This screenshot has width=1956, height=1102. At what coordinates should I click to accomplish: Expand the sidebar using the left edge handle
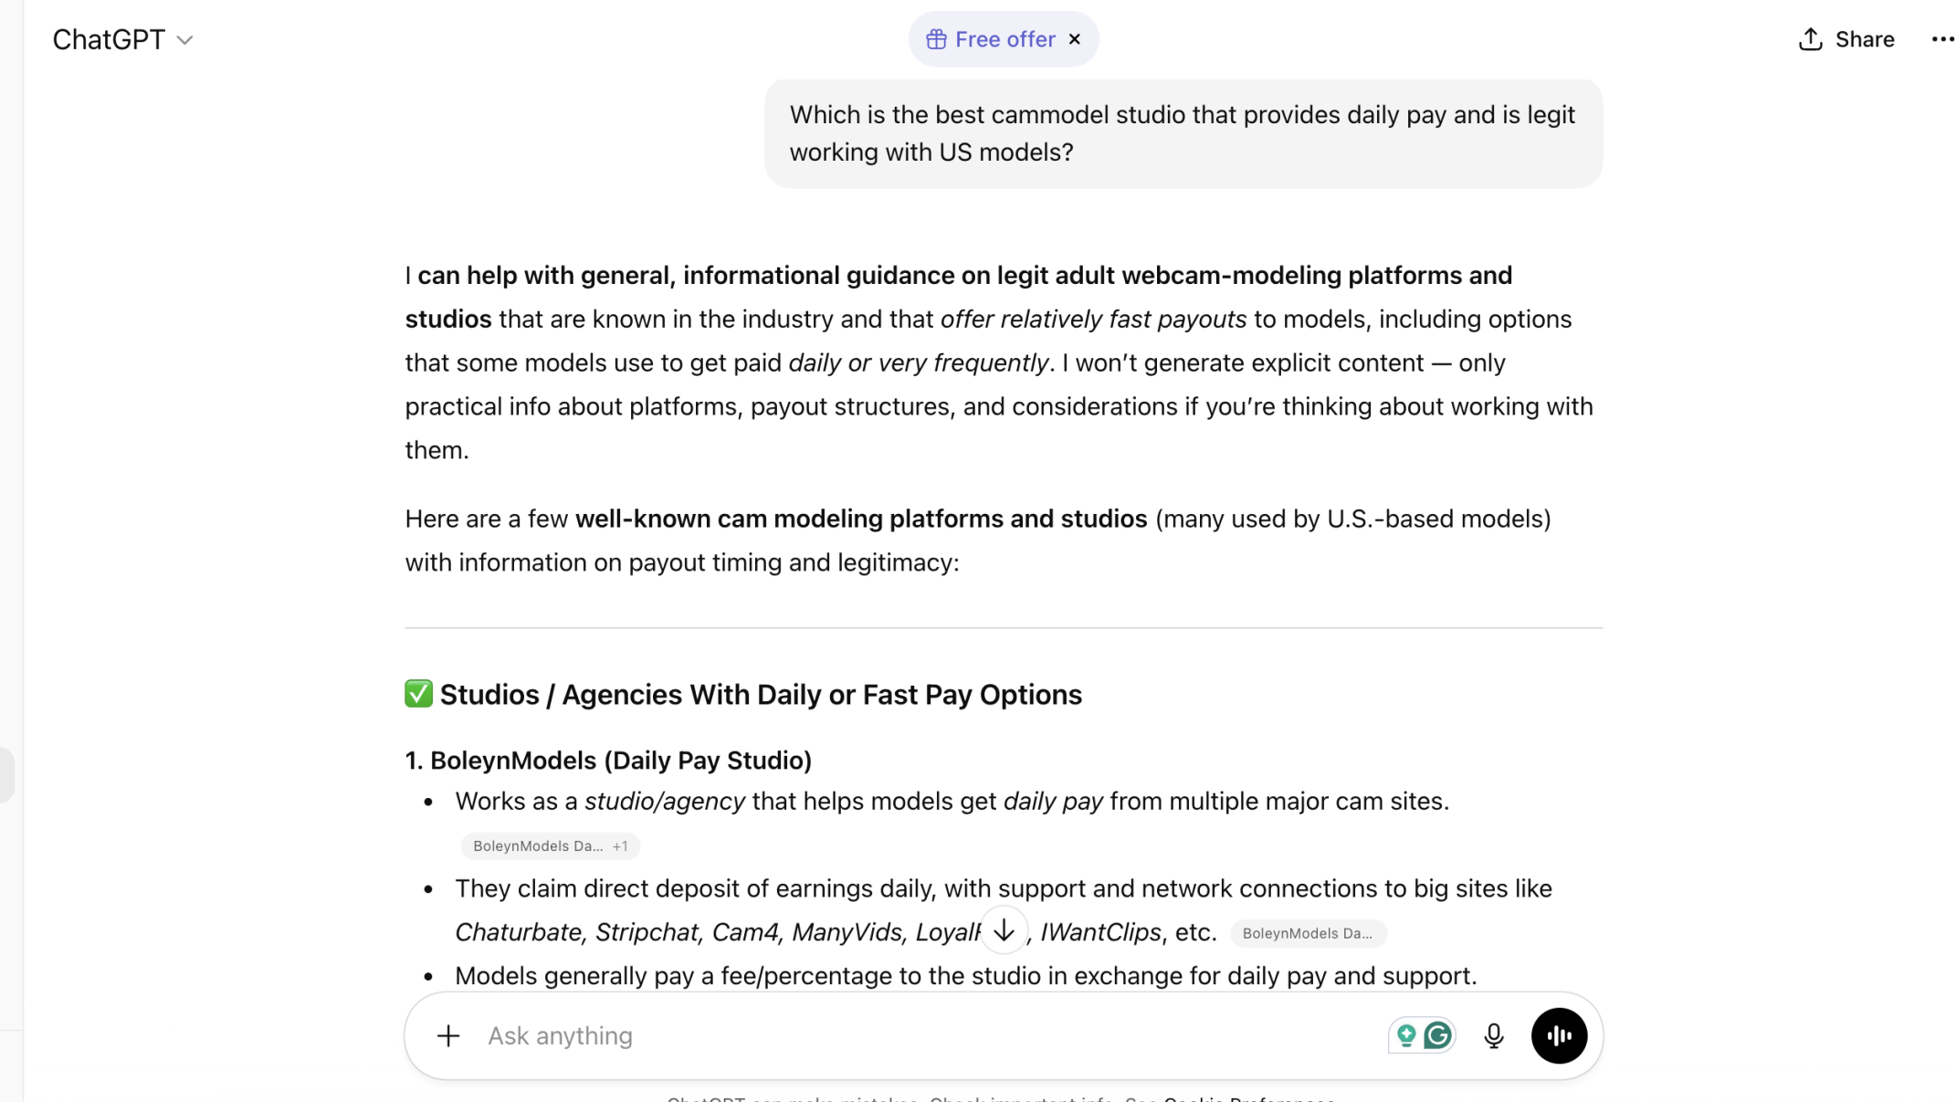tap(6, 774)
